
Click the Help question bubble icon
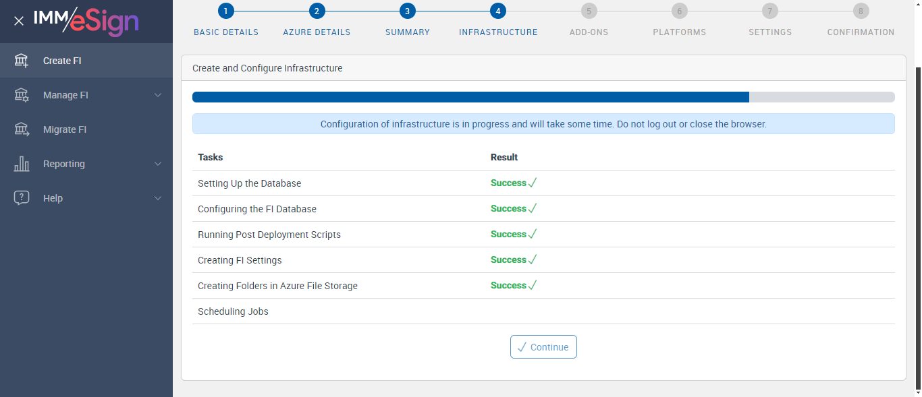click(22, 198)
